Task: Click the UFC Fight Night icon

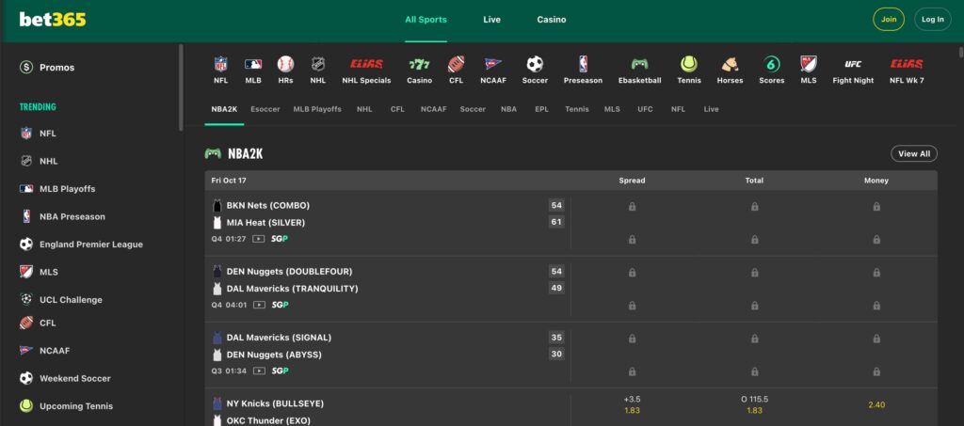Action: [x=853, y=65]
